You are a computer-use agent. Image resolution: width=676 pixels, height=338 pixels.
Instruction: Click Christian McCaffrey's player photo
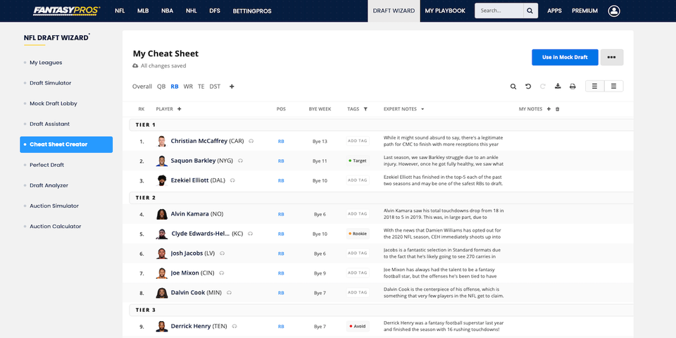(162, 141)
